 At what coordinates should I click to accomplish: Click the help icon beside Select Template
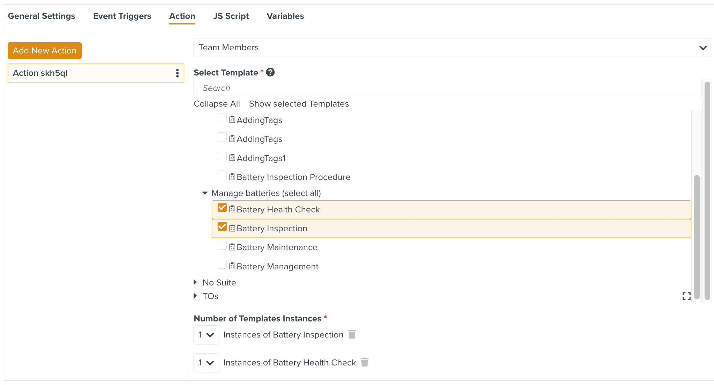coord(270,72)
